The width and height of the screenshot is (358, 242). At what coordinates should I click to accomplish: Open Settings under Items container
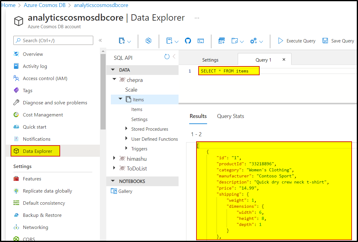[x=139, y=119]
